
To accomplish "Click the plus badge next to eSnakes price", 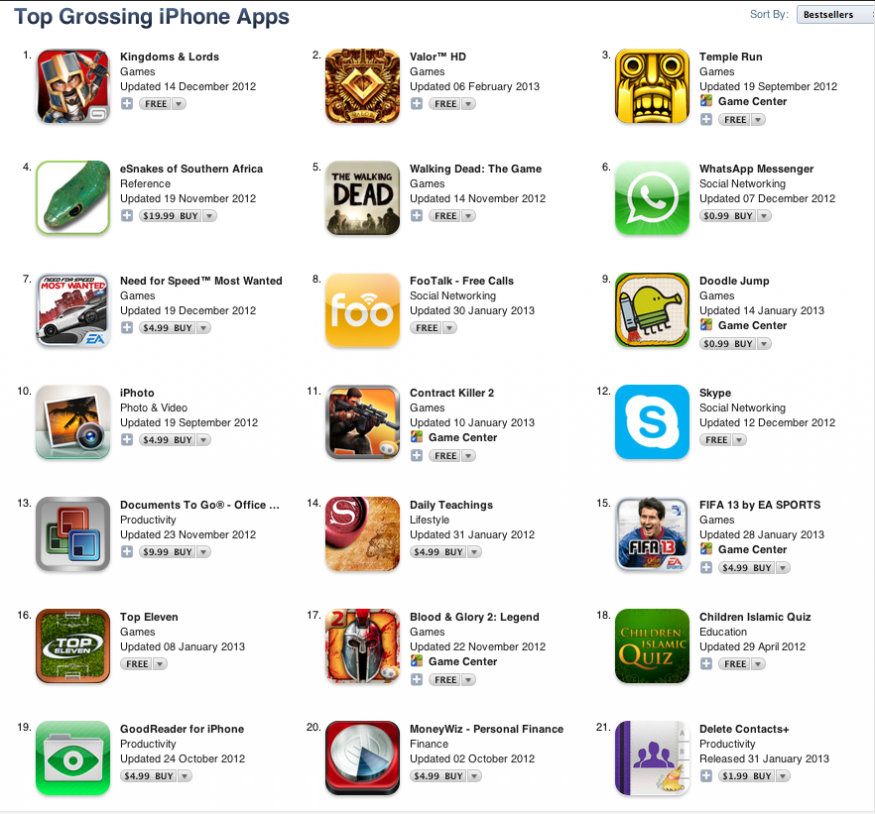I will pos(127,216).
